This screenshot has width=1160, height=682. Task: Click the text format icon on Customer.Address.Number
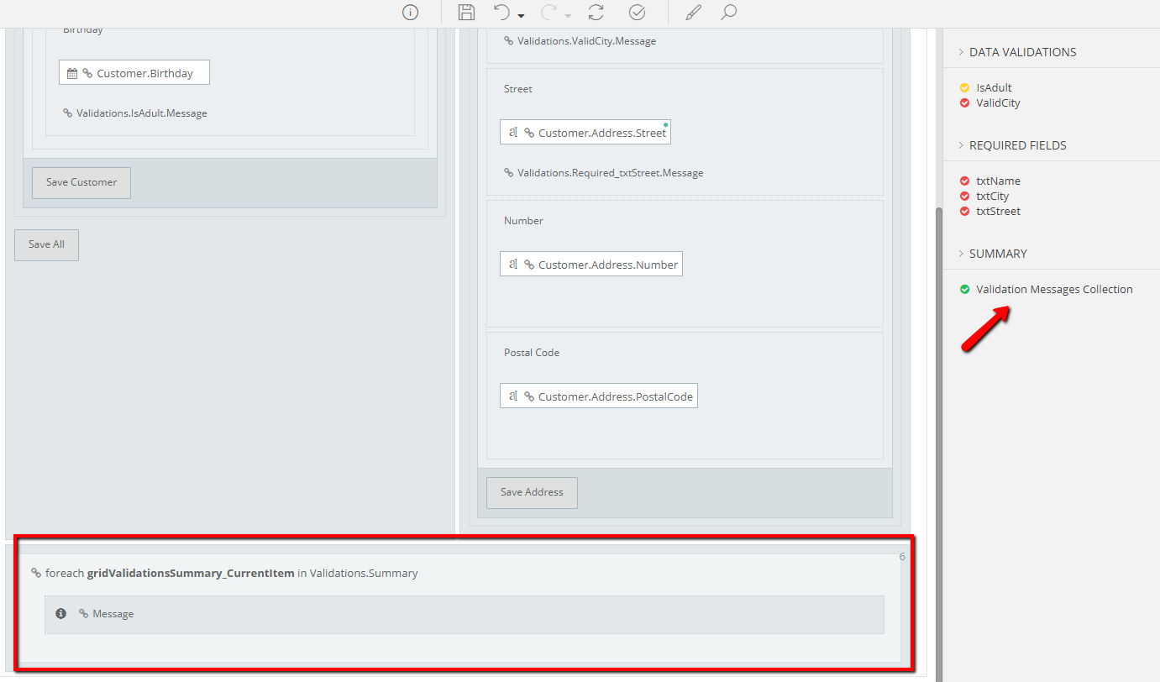514,263
